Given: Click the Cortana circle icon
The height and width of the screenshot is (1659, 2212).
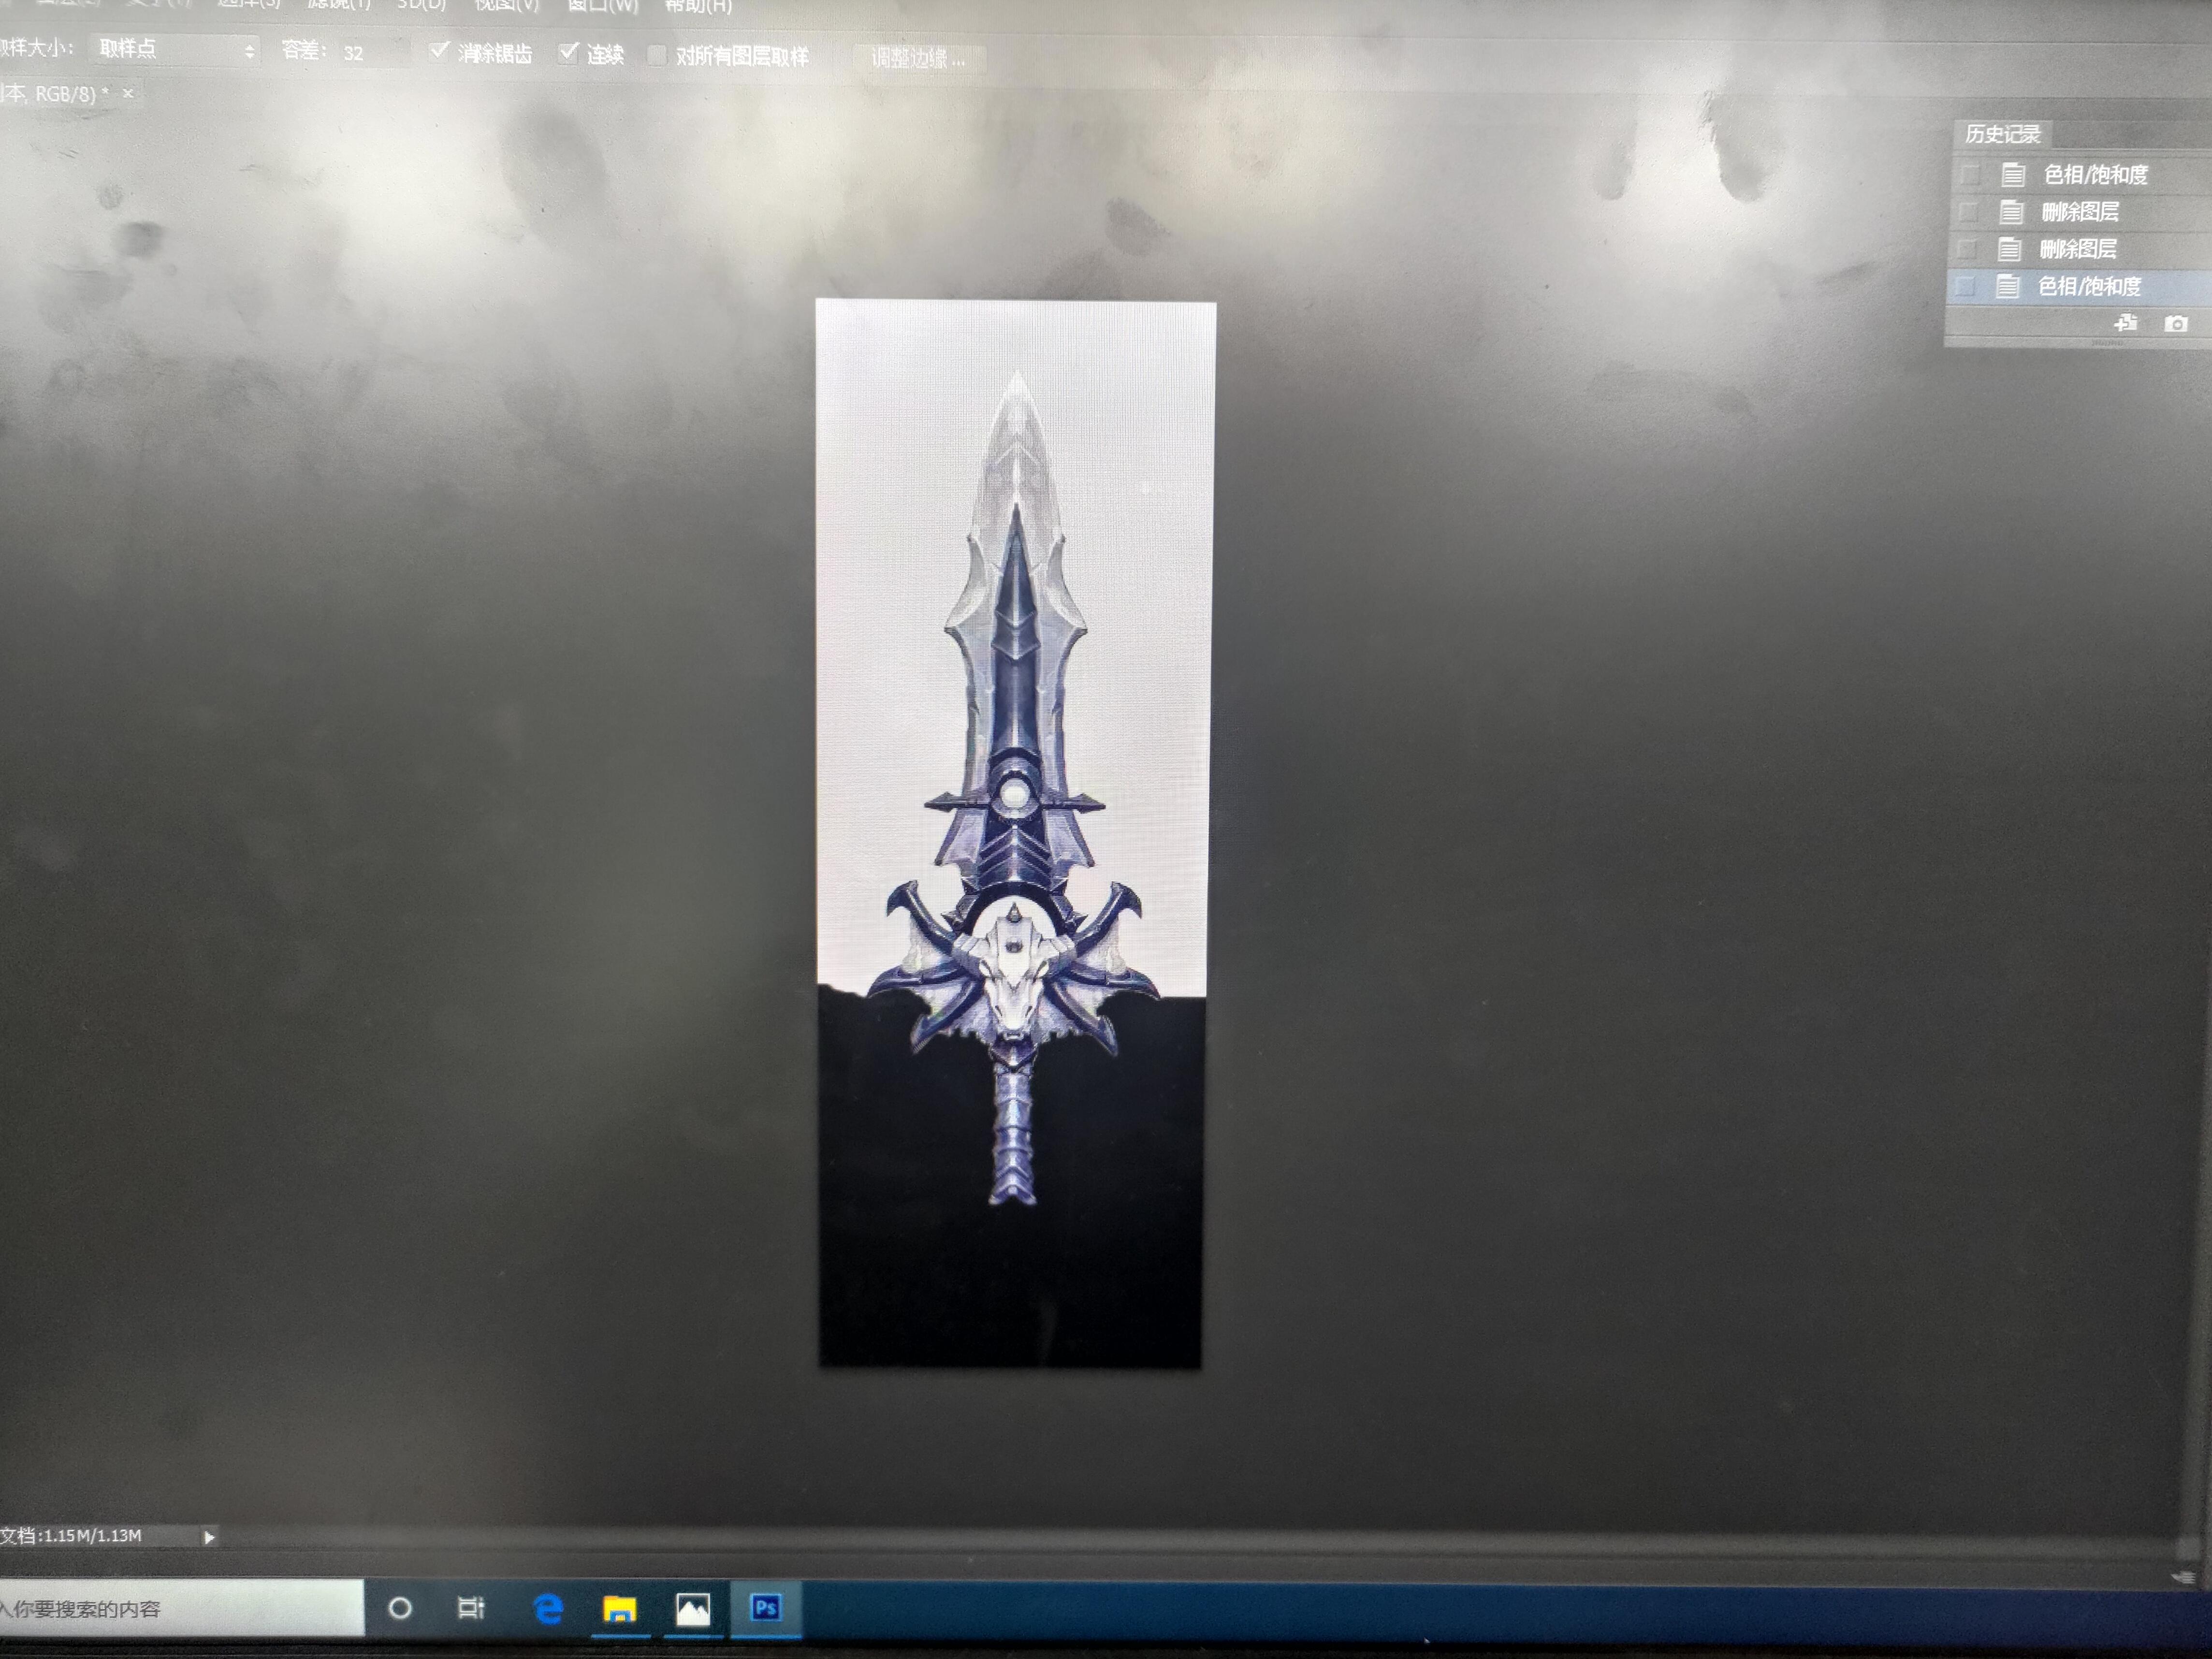Looking at the screenshot, I should (399, 1608).
